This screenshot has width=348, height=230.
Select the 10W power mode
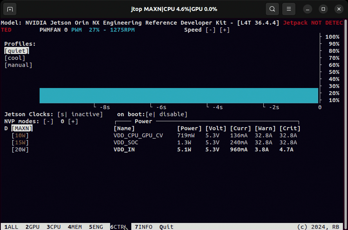[x=20, y=135]
